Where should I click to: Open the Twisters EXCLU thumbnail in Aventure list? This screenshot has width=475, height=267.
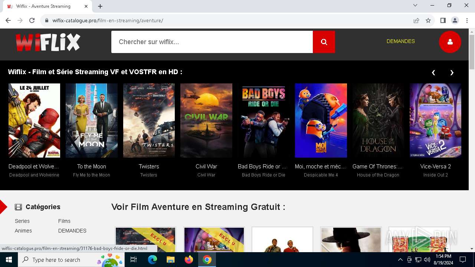click(145, 240)
